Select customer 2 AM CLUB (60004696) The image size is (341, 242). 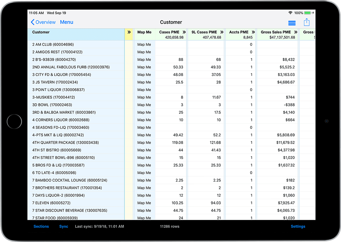pos(53,44)
